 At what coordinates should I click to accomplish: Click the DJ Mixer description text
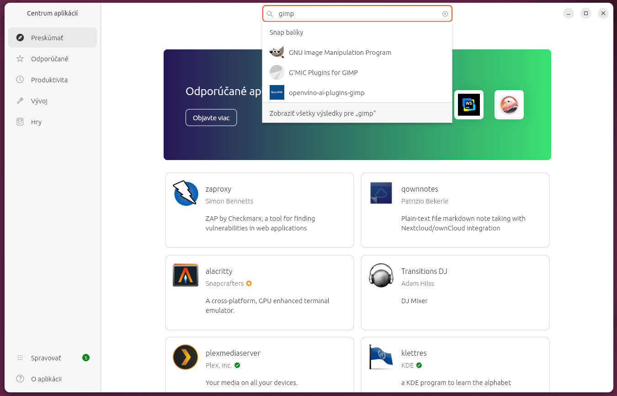[x=415, y=301]
